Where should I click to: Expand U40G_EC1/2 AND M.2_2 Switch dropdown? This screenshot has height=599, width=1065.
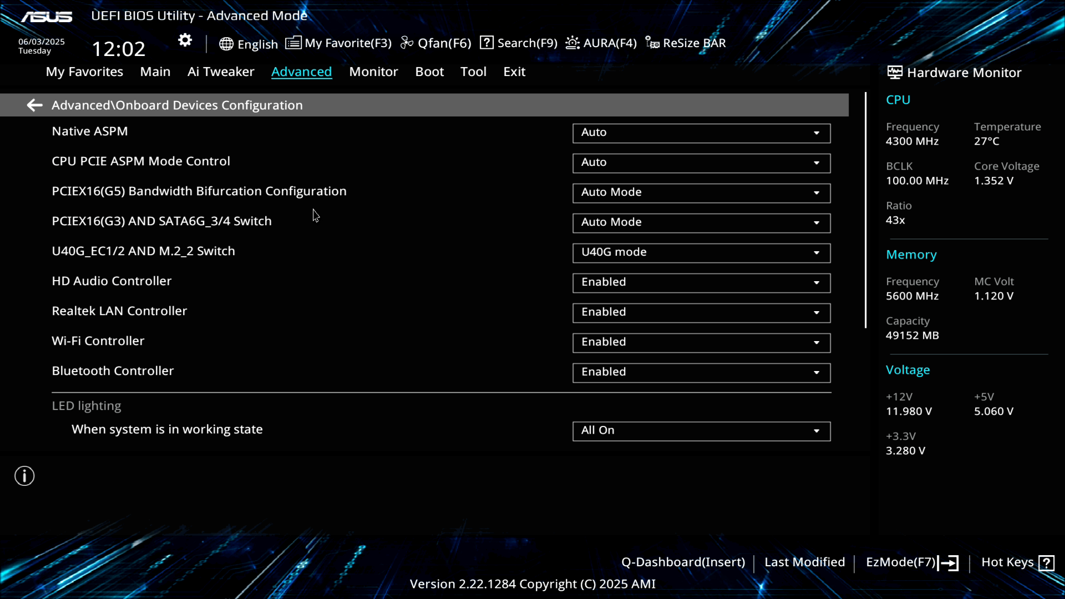pyautogui.click(x=701, y=253)
